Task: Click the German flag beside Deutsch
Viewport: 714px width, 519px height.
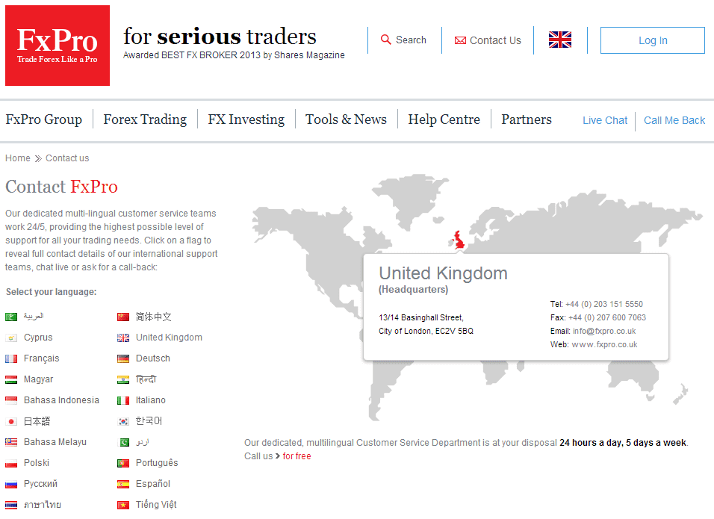Action: [123, 358]
